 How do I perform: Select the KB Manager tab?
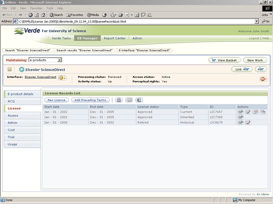(x=87, y=38)
